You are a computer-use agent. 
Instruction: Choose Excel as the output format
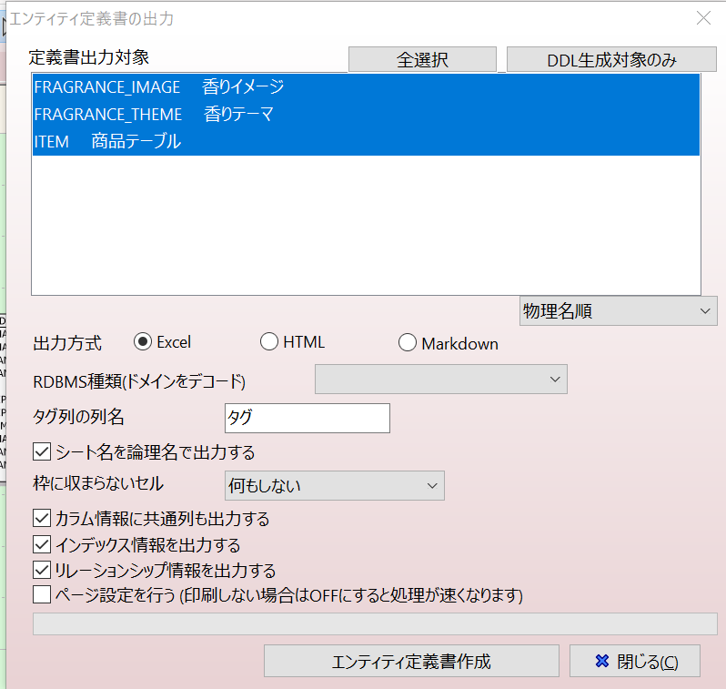coord(143,342)
